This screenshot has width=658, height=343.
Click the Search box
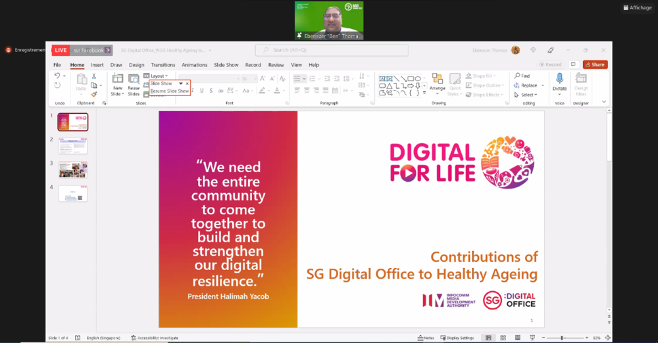click(332, 50)
